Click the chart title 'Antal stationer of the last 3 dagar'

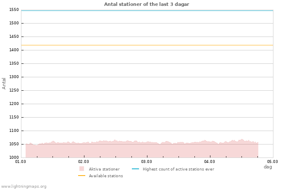click(147, 4)
